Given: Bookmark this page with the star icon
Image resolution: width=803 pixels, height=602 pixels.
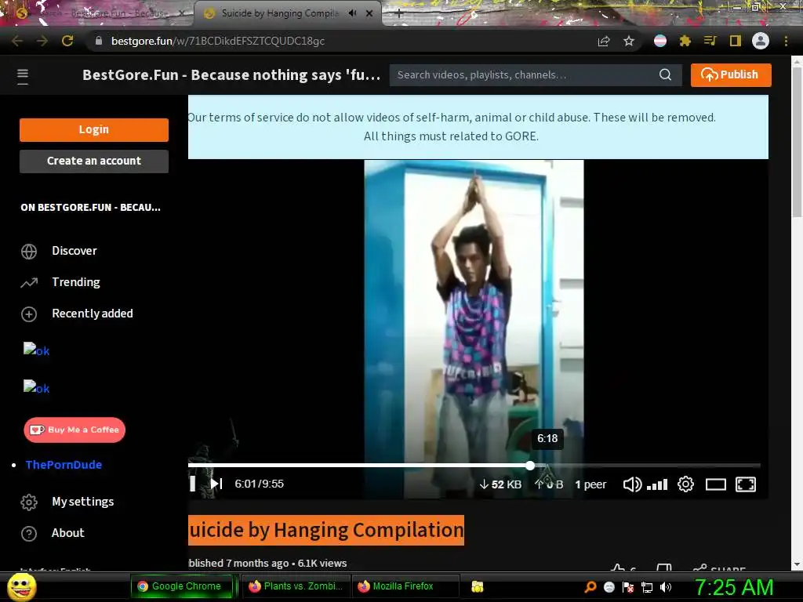Looking at the screenshot, I should pyautogui.click(x=629, y=41).
